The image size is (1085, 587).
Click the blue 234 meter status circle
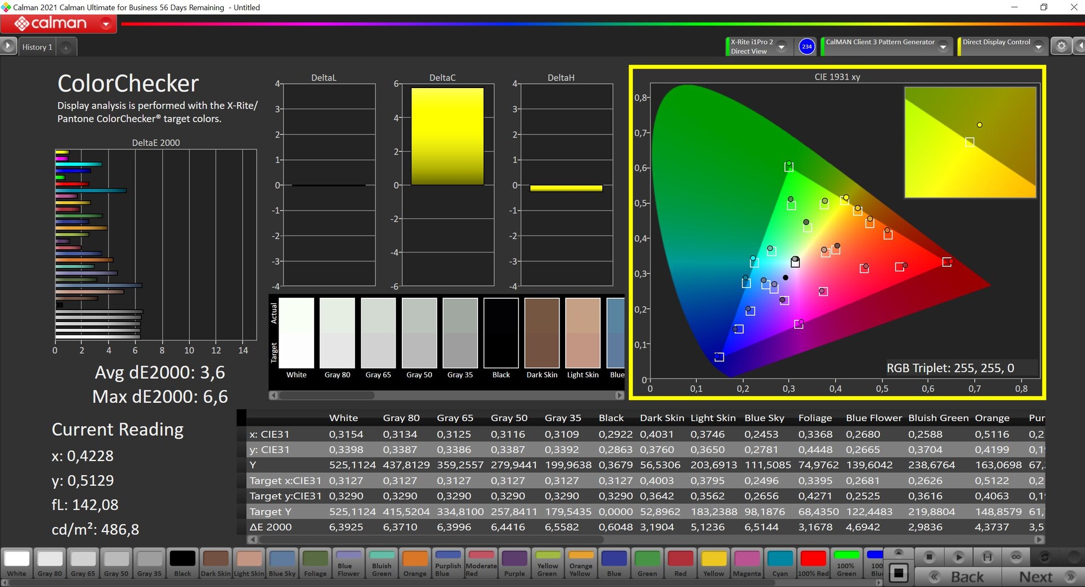tap(806, 46)
